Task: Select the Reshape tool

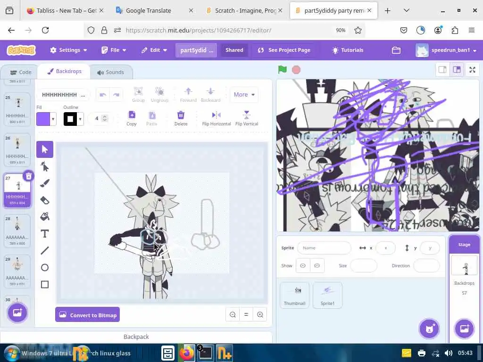Action: pos(45,166)
